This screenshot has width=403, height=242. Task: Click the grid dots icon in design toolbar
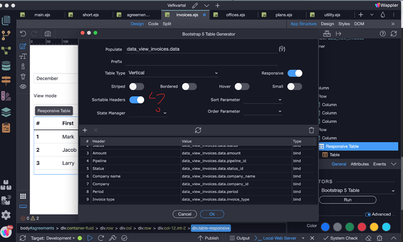click(x=23, y=197)
